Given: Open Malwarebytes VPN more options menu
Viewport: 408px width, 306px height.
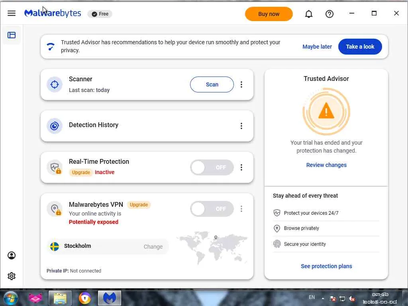Looking at the screenshot, I should tap(241, 209).
